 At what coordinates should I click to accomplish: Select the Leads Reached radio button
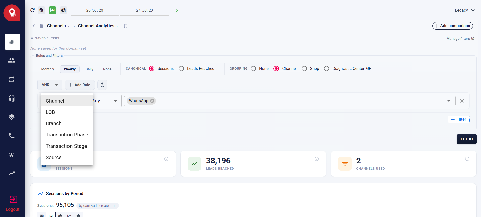pos(181,69)
